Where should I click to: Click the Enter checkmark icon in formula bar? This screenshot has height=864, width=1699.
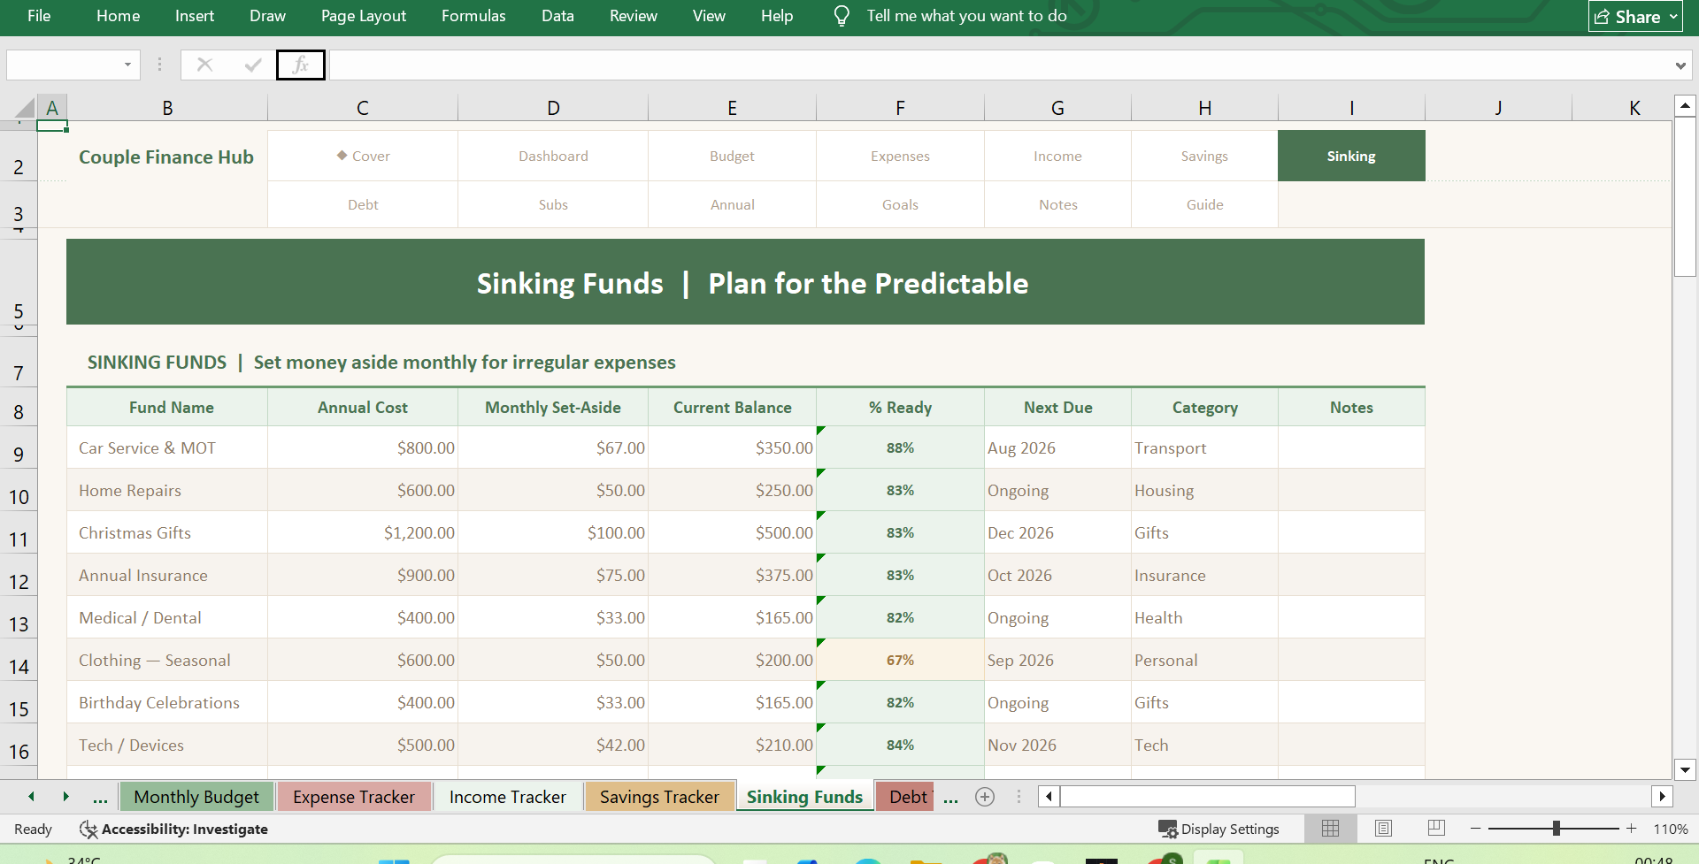[x=253, y=65]
